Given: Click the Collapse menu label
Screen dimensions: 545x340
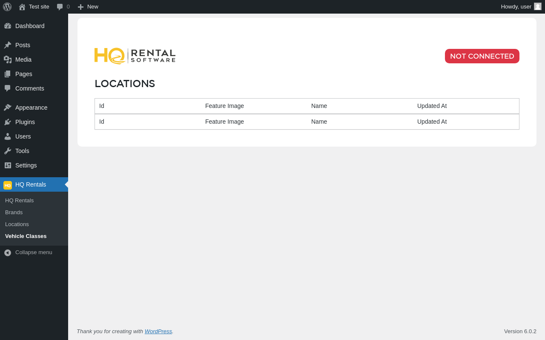Looking at the screenshot, I should (x=34, y=252).
